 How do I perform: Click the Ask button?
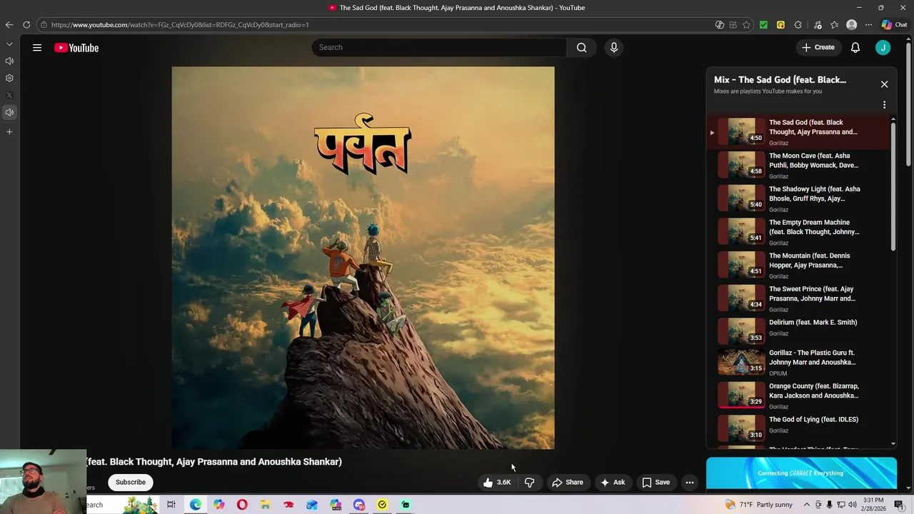tap(613, 483)
